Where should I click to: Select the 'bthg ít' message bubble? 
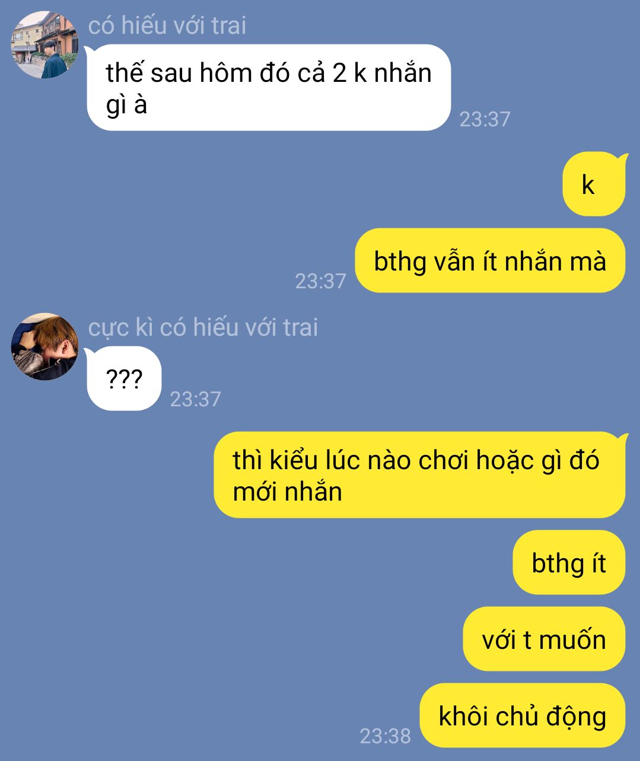(569, 562)
